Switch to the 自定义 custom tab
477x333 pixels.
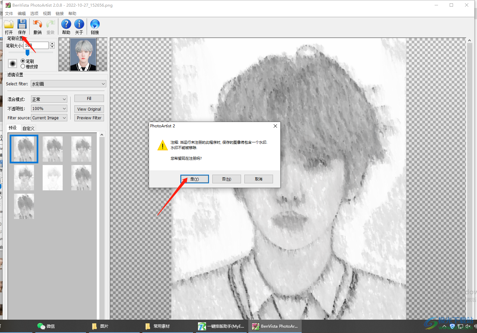coord(29,128)
